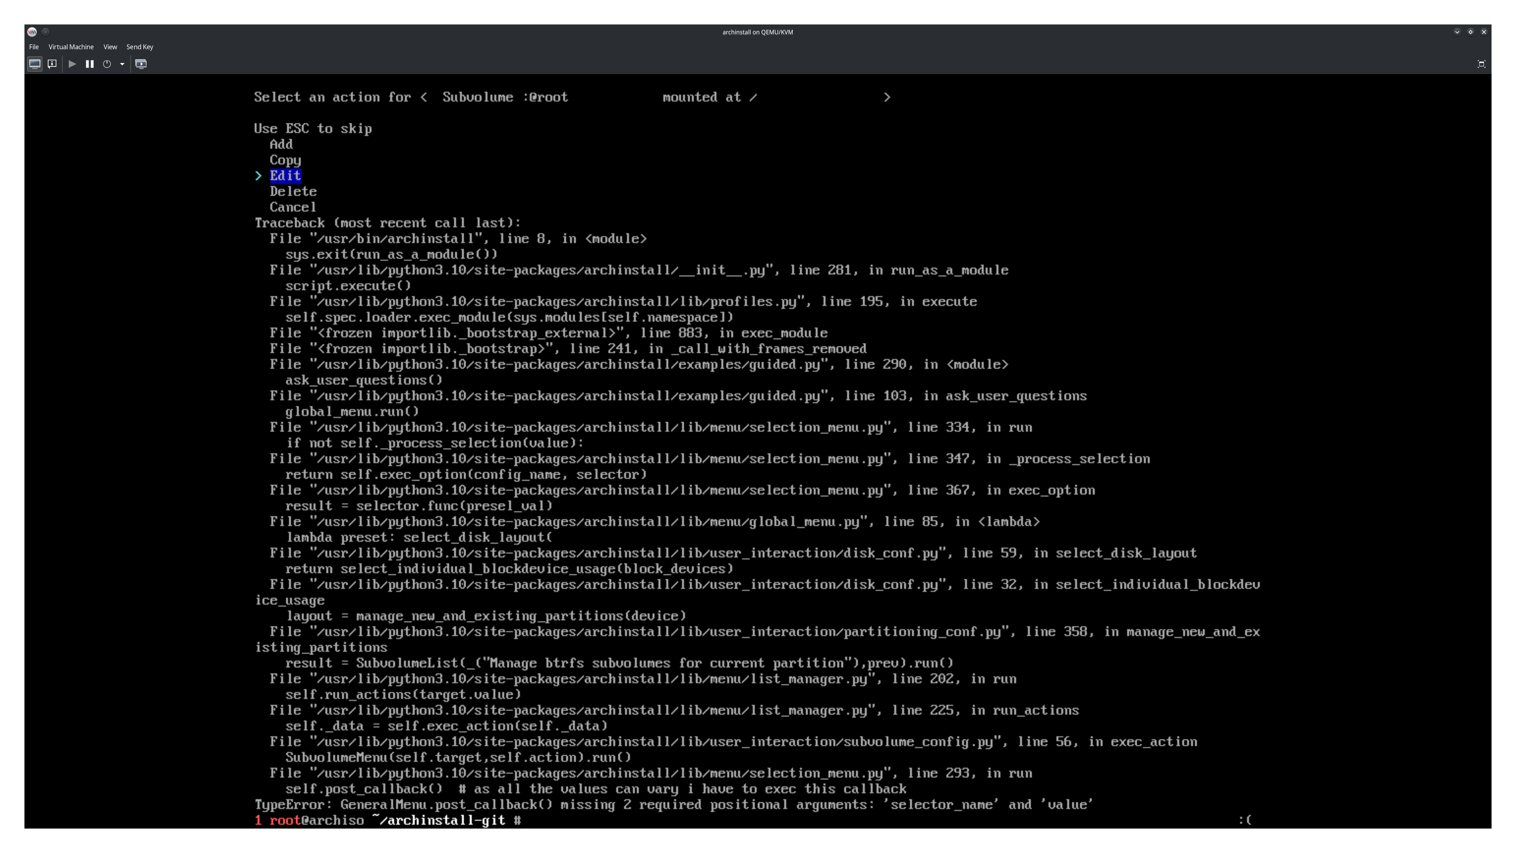The height and width of the screenshot is (853, 1516).
Task: Open the Send Key menu
Action: 139,47
